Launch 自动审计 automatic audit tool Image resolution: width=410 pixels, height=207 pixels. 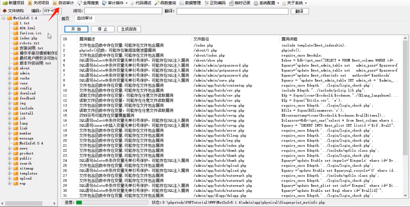pos(64,3)
